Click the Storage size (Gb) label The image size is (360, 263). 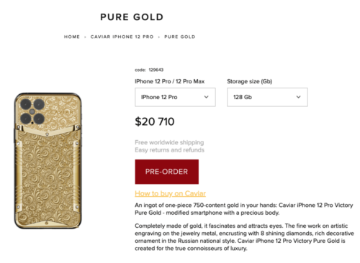coord(250,81)
